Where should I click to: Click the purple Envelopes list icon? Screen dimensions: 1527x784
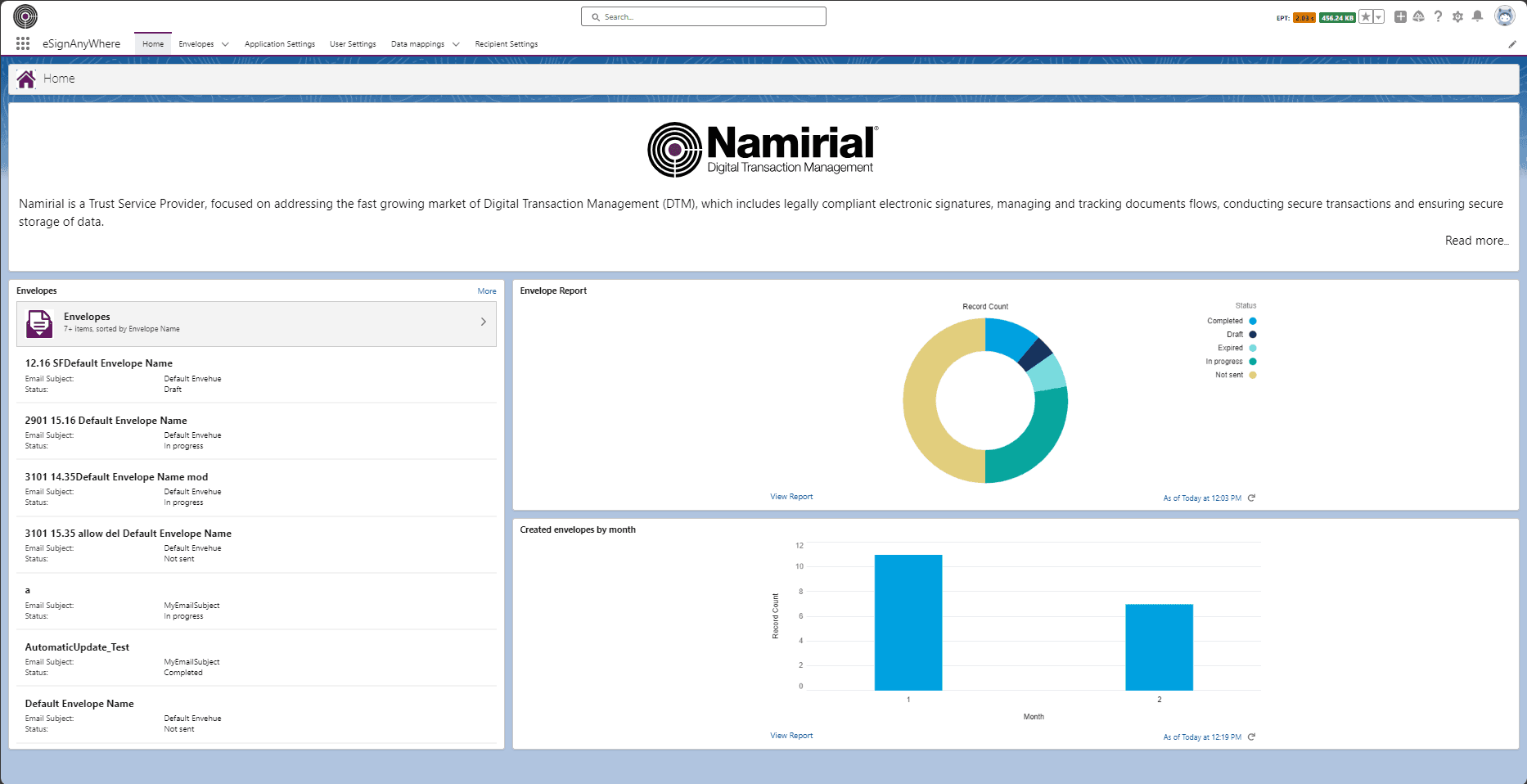tap(39, 323)
